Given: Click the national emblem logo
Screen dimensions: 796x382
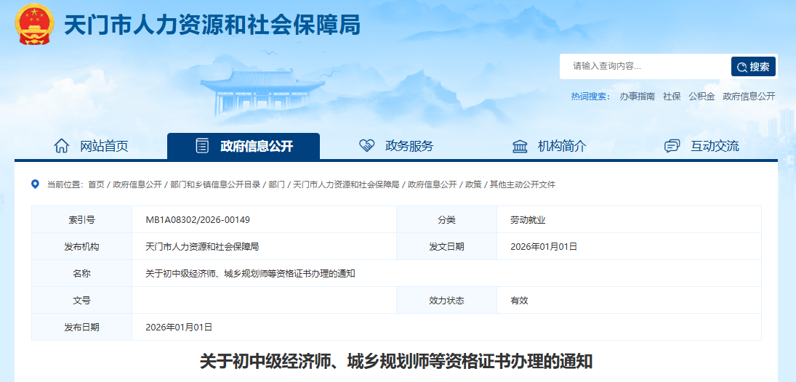Looking at the screenshot, I should 34,25.
